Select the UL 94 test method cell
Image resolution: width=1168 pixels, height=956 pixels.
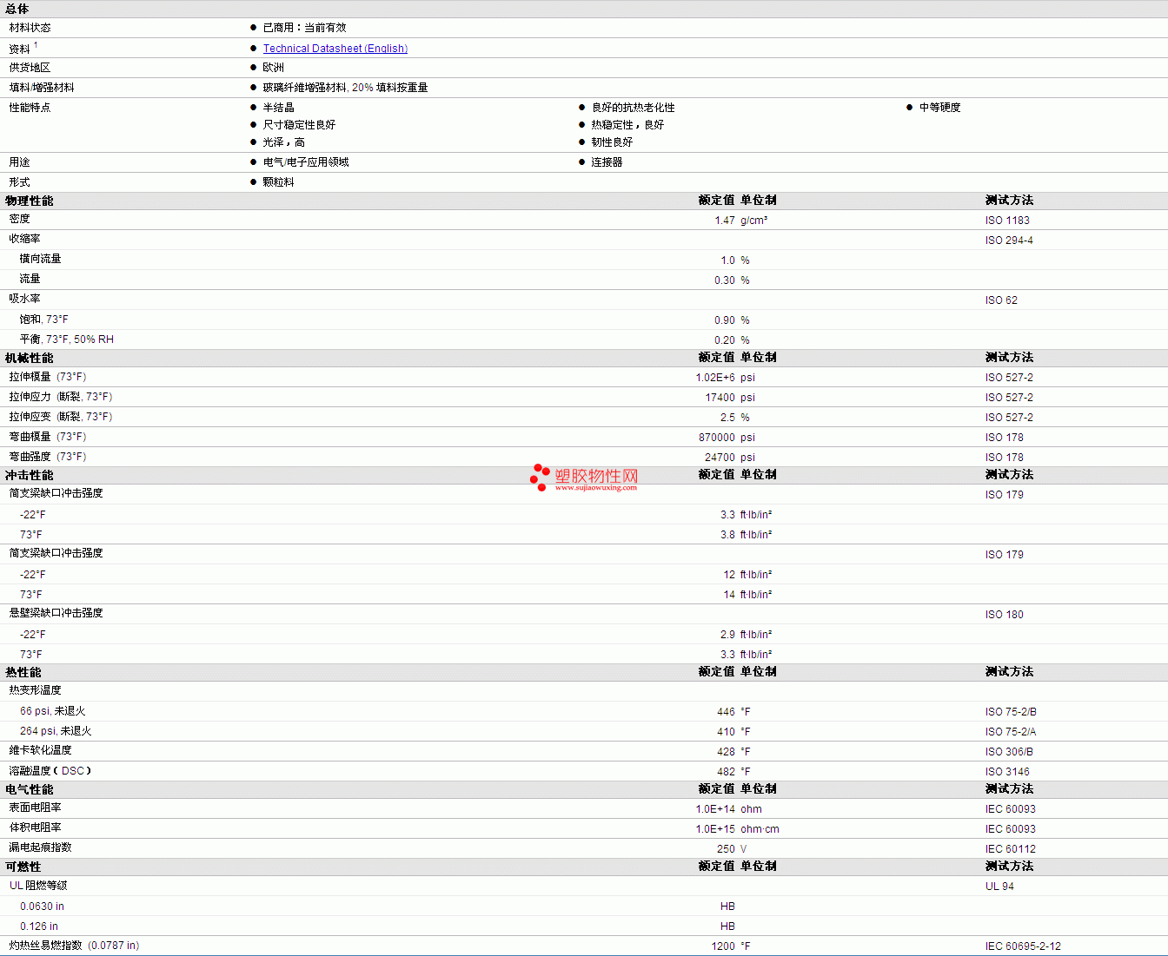(x=999, y=887)
